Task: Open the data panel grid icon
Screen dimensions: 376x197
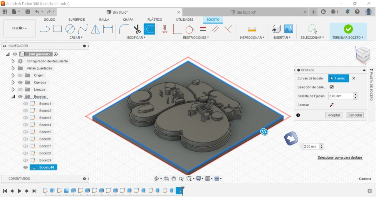Action: pos(5,12)
